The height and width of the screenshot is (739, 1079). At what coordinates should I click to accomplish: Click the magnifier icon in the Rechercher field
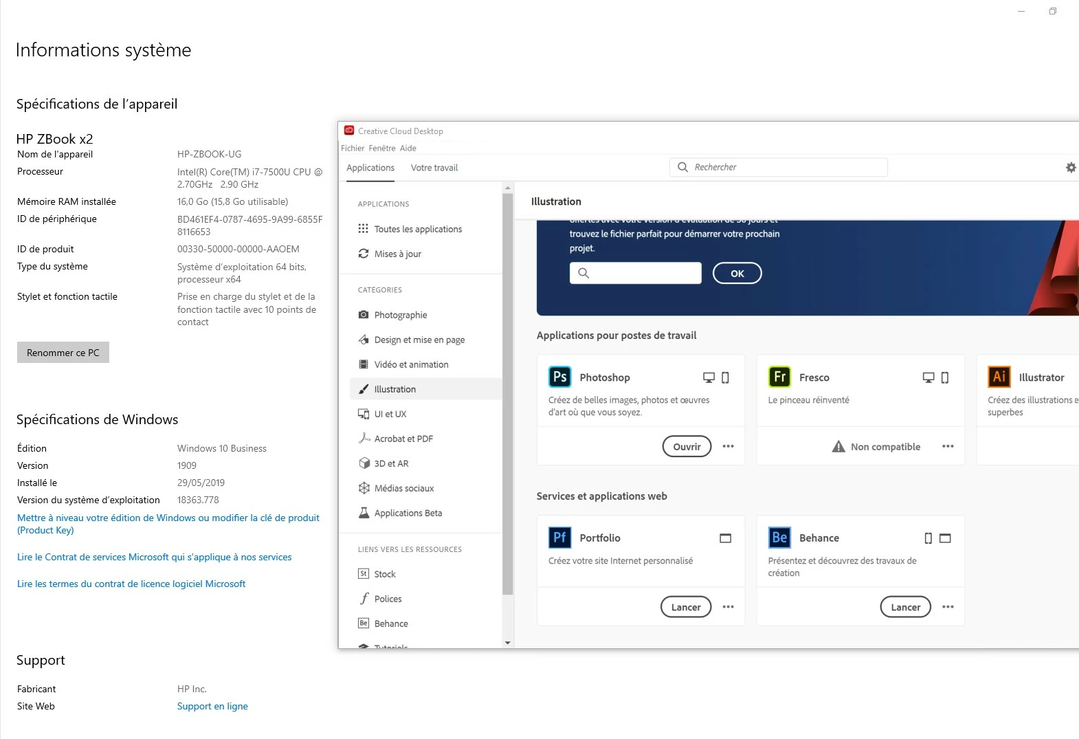682,167
